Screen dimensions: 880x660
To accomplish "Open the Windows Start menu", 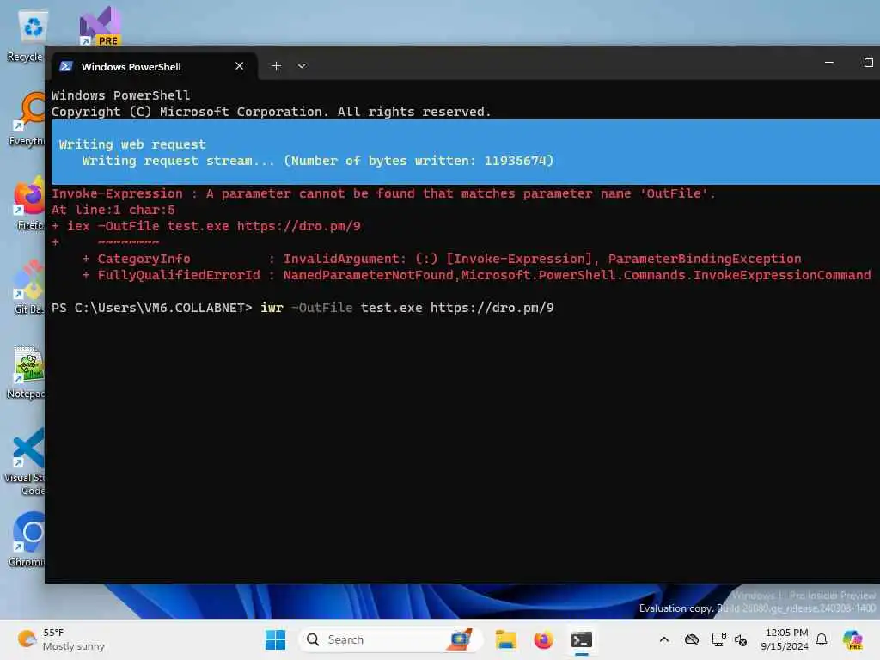I will pyautogui.click(x=275, y=639).
